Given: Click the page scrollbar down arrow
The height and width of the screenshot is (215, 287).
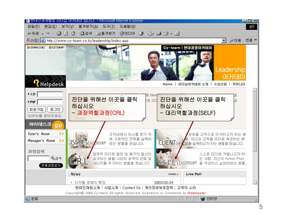Looking at the screenshot, I should click(255, 182).
